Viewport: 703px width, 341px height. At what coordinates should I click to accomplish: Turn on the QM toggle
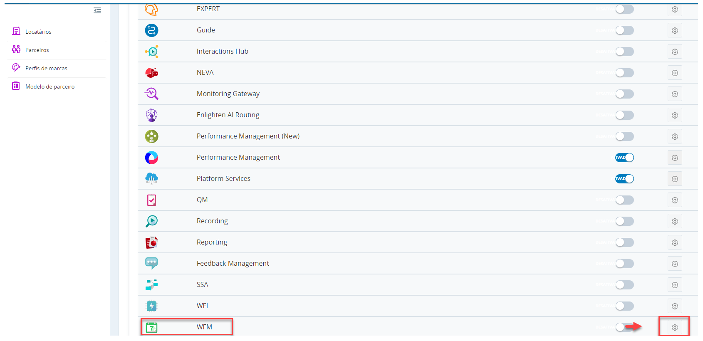[624, 200]
